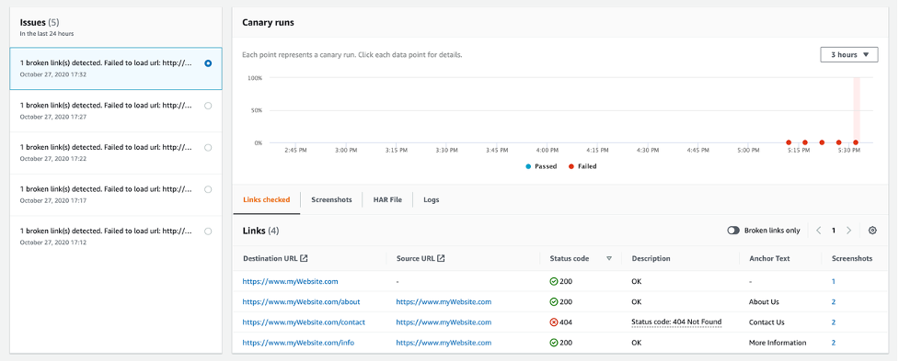Image resolution: width=899 pixels, height=361 pixels.
Task: Open the https://www.myWebsite.com/contact destination link
Action: 304,322
